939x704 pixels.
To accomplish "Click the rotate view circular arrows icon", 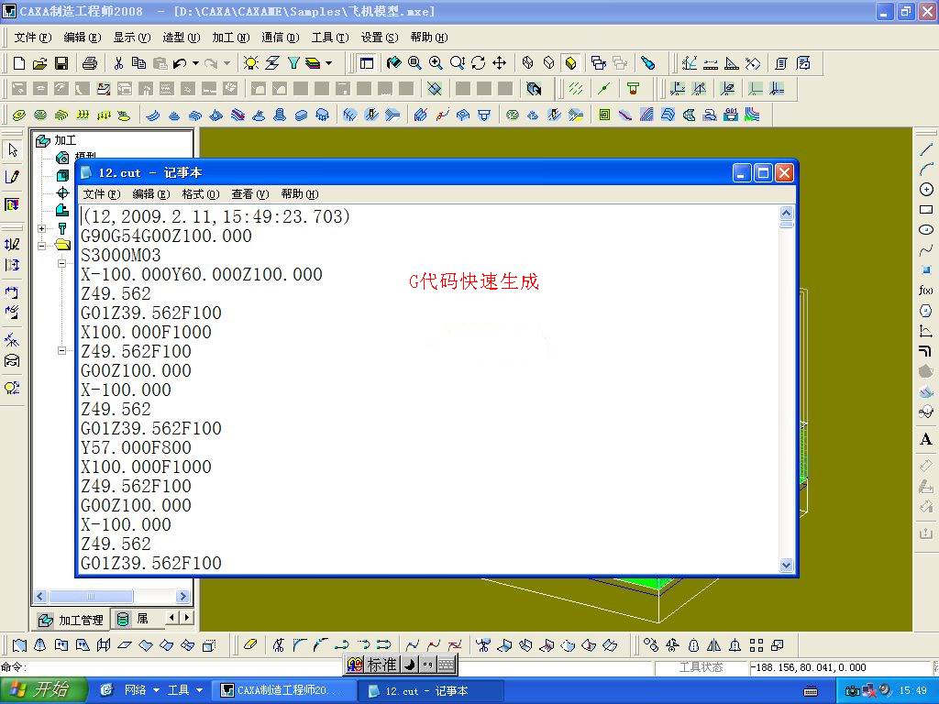I will tap(478, 63).
